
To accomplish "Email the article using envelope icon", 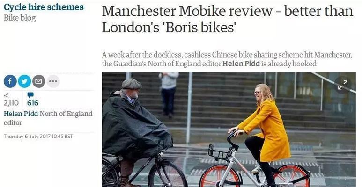I will pyautogui.click(x=39, y=81).
